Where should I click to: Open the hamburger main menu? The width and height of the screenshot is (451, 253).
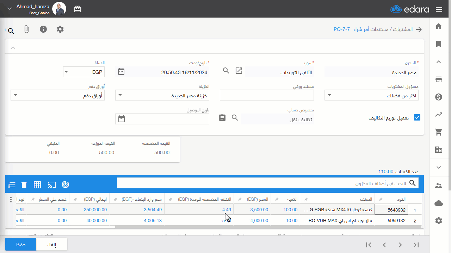[x=439, y=9]
